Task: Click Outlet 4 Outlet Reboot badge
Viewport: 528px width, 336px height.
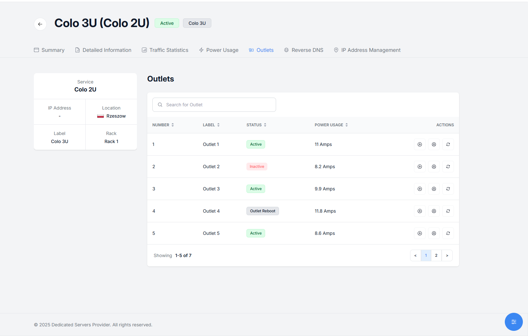Action: point(263,211)
